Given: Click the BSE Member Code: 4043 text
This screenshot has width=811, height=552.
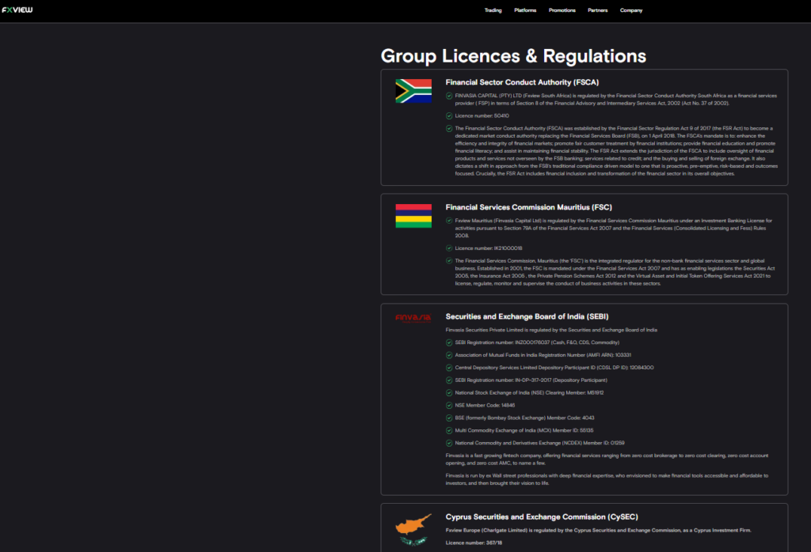Looking at the screenshot, I should pos(524,418).
